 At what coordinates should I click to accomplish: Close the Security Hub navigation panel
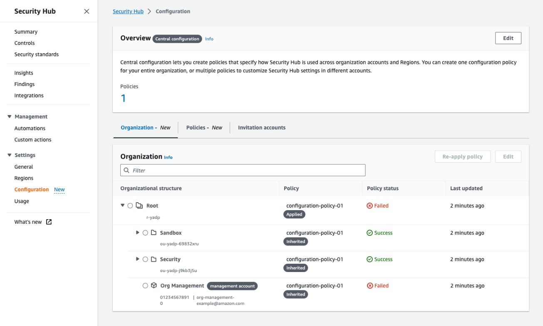coord(87,11)
